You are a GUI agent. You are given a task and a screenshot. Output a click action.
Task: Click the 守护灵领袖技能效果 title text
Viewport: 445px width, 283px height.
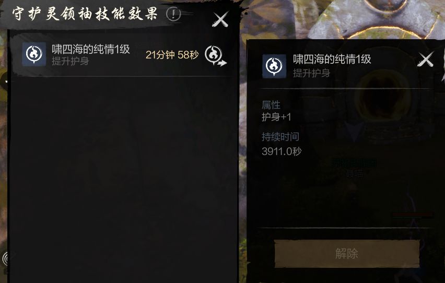coord(85,14)
